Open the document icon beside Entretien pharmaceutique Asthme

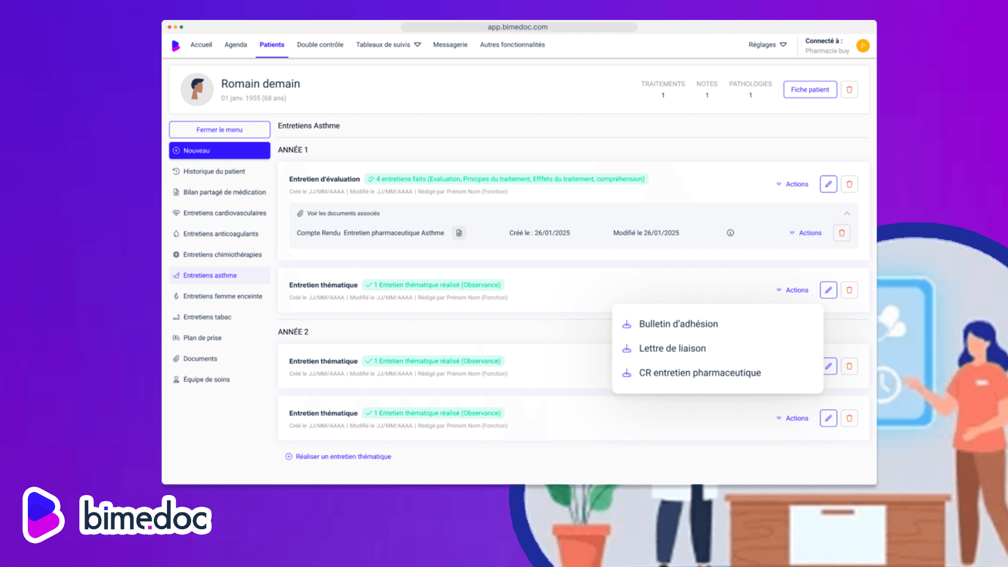[x=459, y=233]
